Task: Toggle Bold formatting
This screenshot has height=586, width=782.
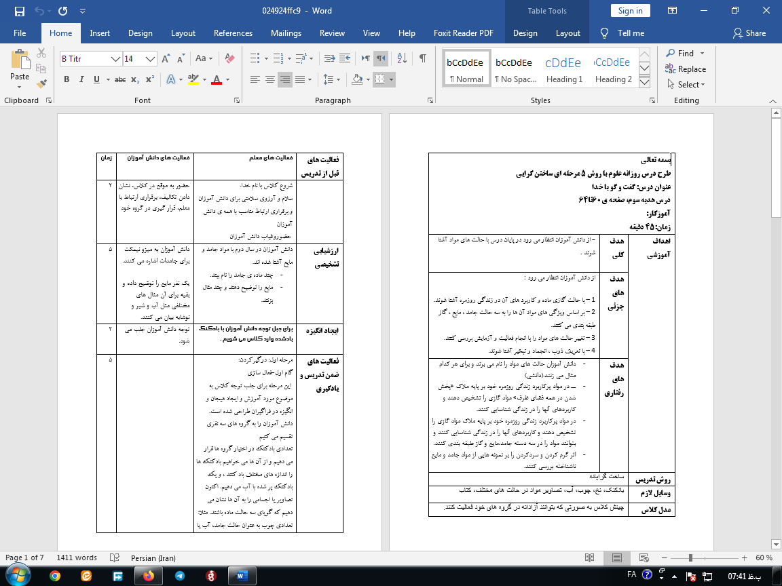Action: tap(67, 79)
